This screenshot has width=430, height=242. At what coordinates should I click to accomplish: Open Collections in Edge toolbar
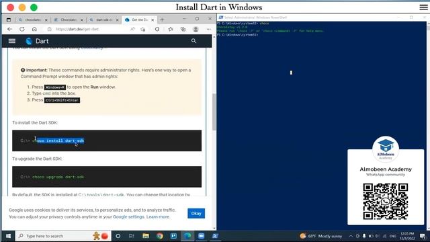[x=183, y=29]
